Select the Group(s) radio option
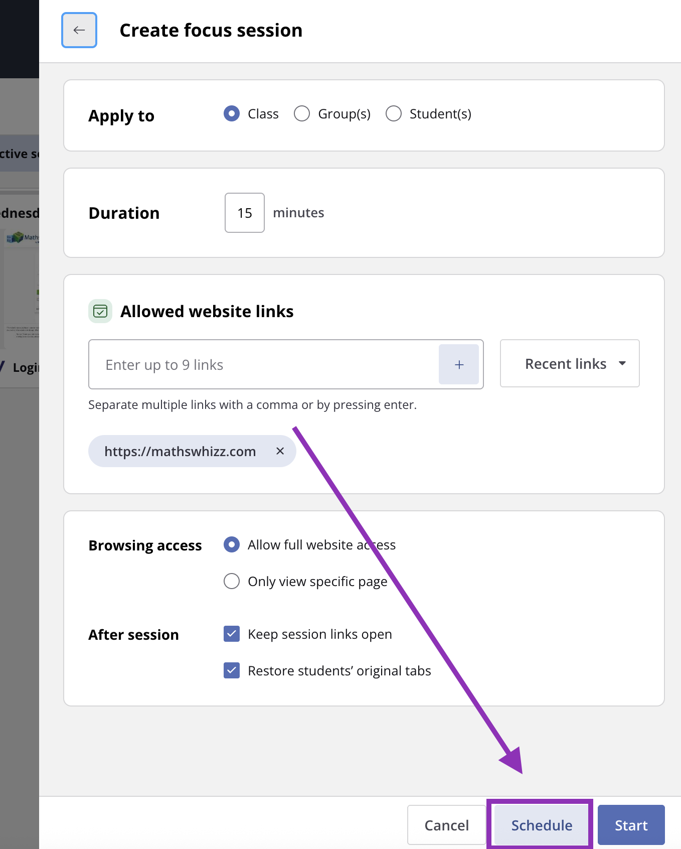The height and width of the screenshot is (849, 681). tap(302, 113)
